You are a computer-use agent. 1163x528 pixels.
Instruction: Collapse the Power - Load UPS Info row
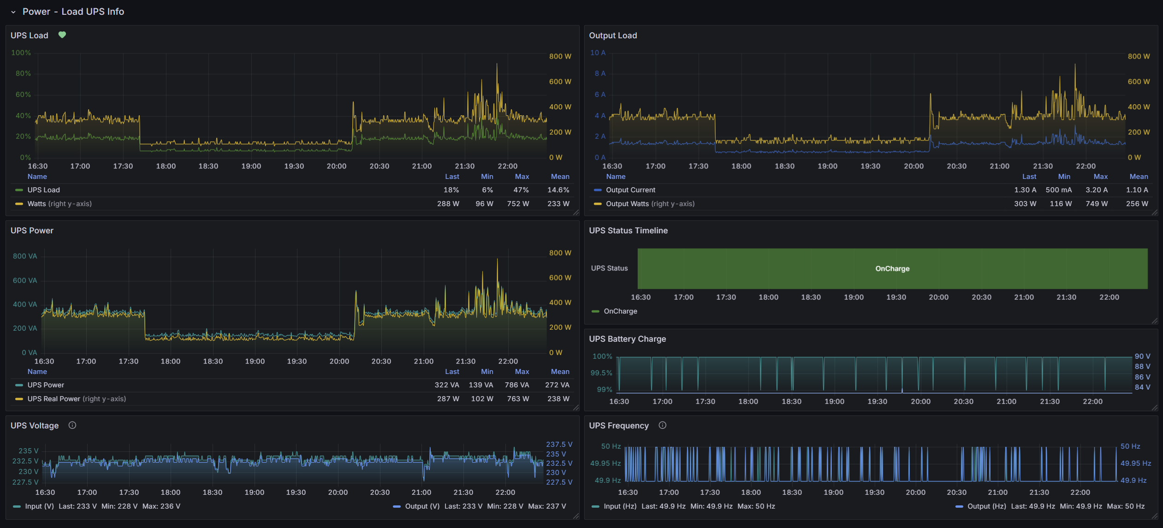tap(13, 12)
